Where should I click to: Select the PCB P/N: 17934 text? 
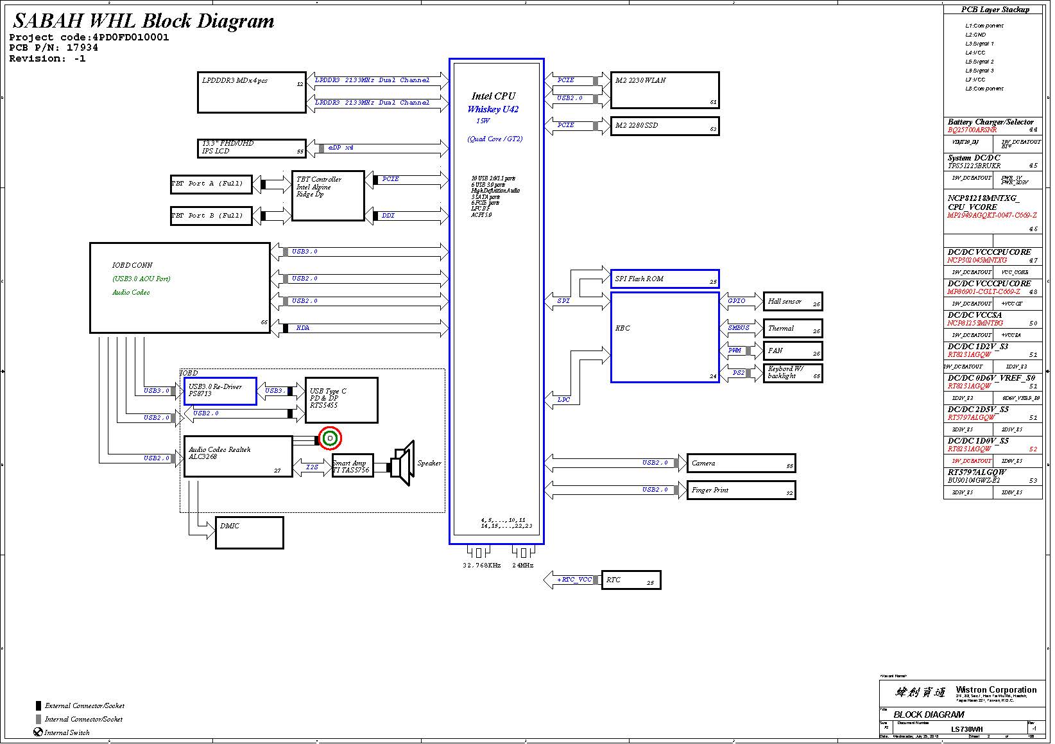click(54, 48)
